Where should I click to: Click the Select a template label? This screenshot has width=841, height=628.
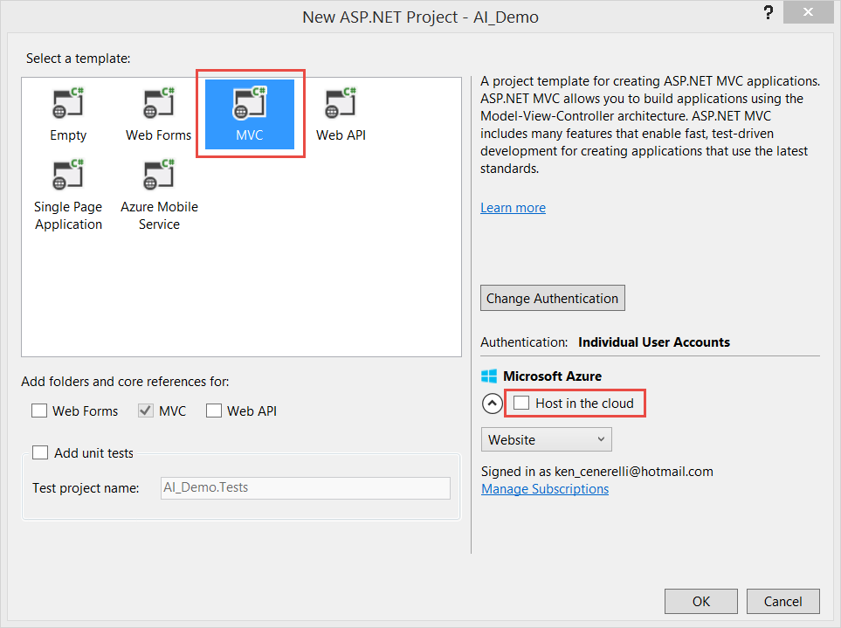point(79,59)
